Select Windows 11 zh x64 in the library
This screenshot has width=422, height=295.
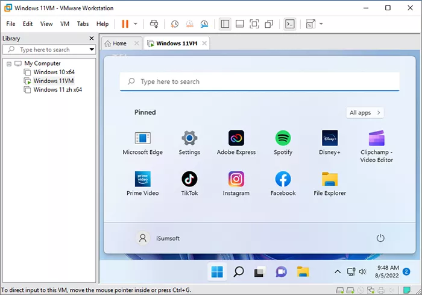tap(53, 89)
